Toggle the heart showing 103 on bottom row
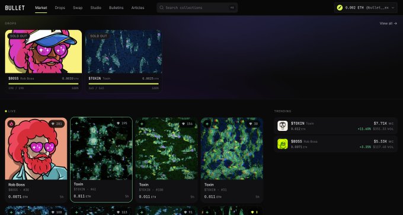403x215 pixels. pos(56,212)
